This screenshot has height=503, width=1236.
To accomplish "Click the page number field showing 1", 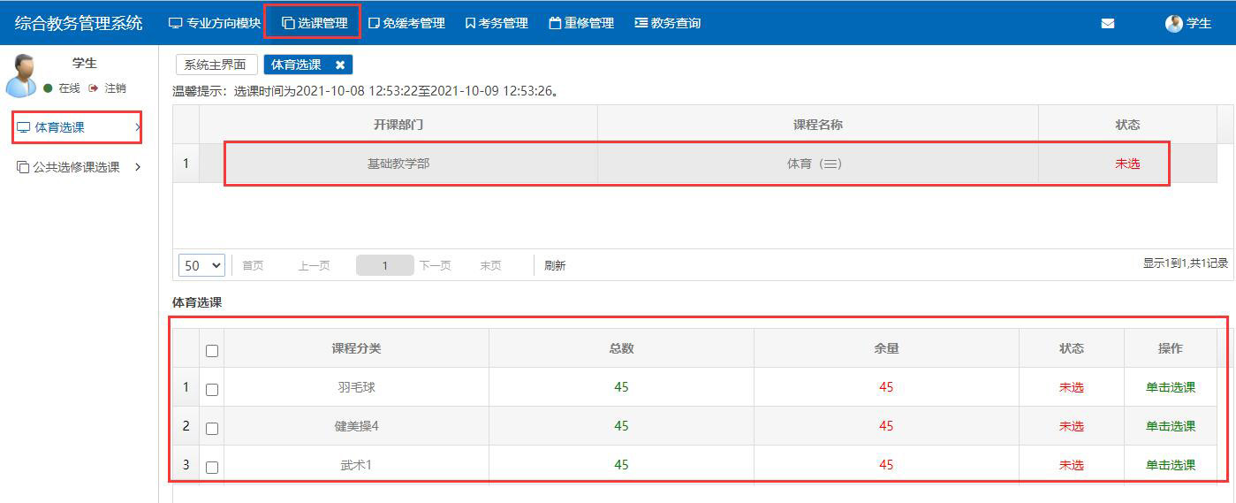I will click(x=385, y=265).
